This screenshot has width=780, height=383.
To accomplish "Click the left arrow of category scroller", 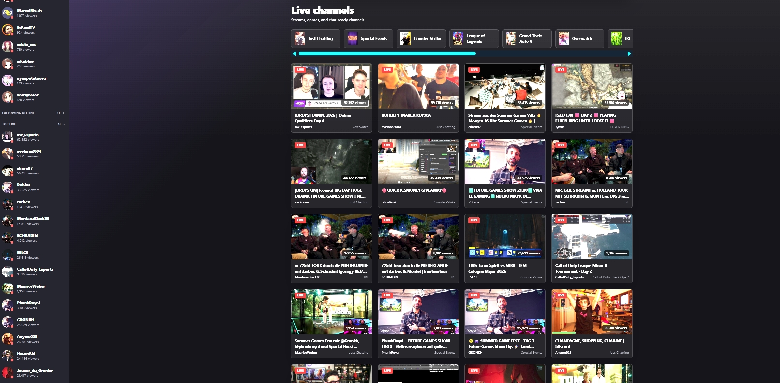I will click(x=294, y=54).
